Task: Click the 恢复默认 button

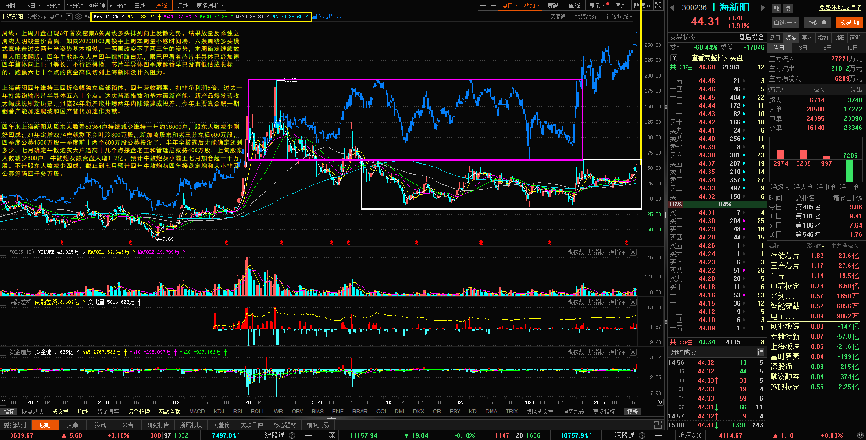Action: point(32,412)
